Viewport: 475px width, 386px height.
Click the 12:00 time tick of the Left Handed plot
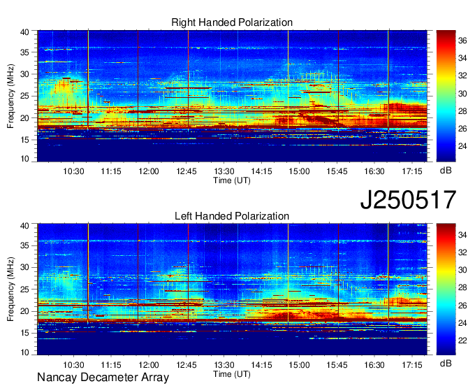pyautogui.click(x=149, y=365)
